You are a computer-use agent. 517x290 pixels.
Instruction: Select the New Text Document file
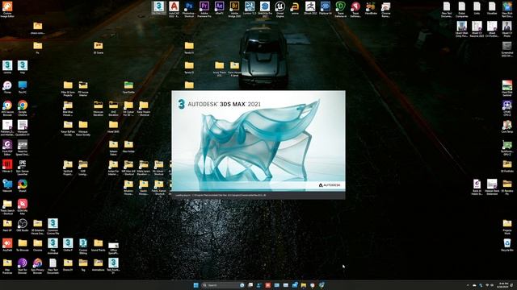pos(53,266)
